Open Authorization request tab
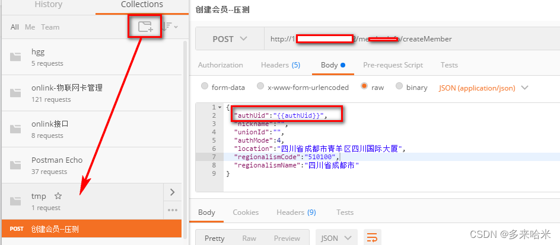 (x=220, y=65)
